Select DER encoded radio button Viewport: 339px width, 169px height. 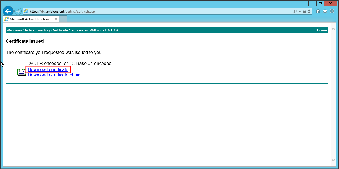pos(31,64)
